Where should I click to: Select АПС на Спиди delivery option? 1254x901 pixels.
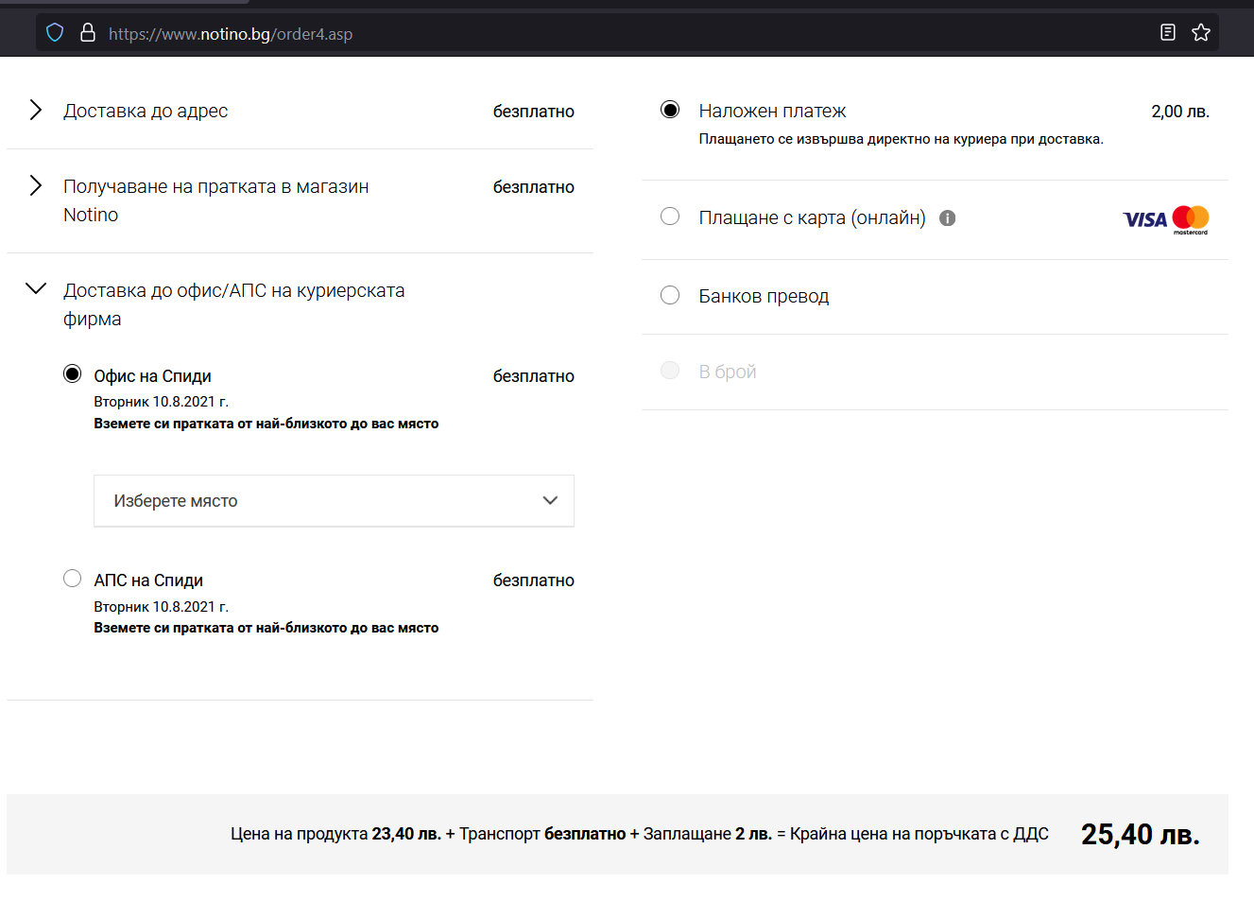(x=73, y=579)
